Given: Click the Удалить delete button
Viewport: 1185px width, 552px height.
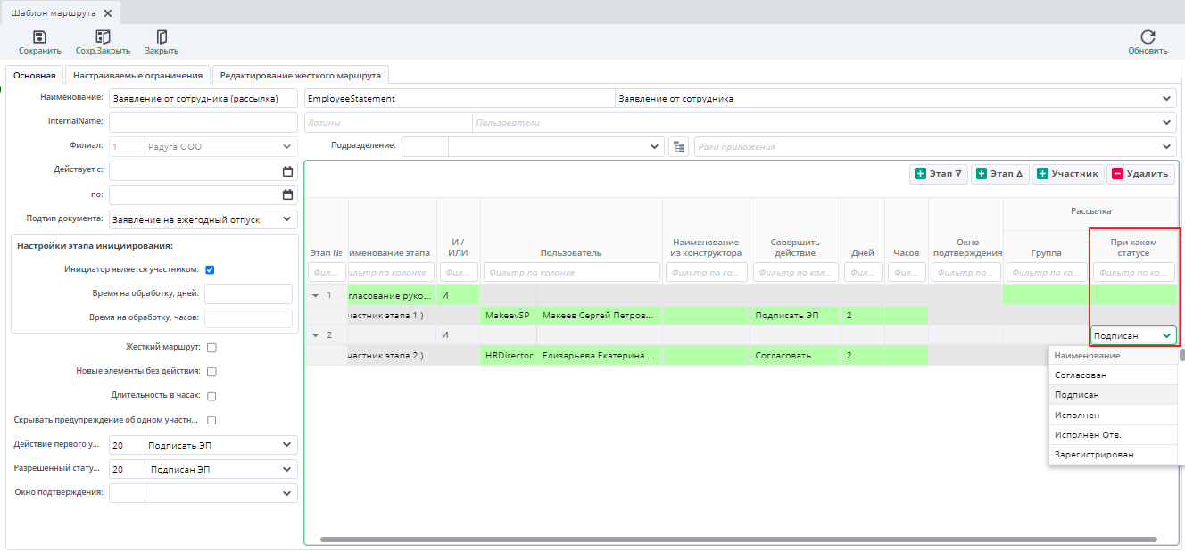Looking at the screenshot, I should click(1140, 174).
